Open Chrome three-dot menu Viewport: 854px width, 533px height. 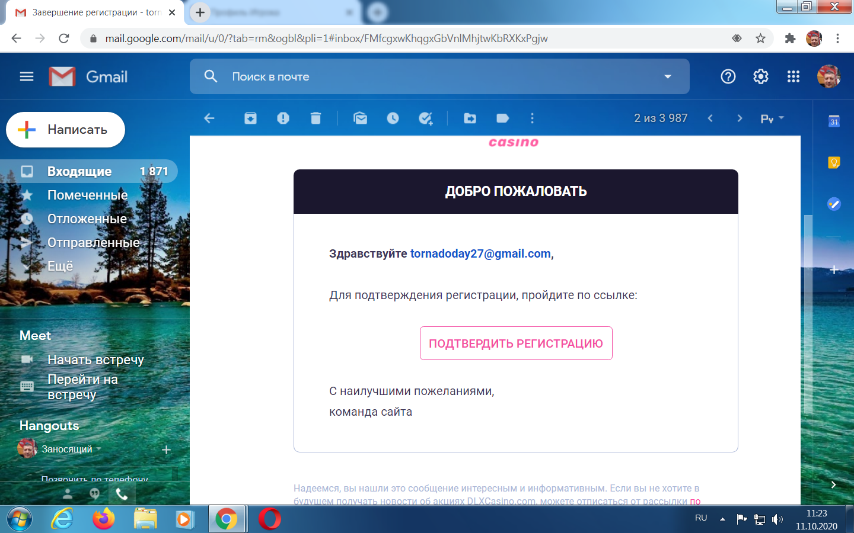(837, 38)
